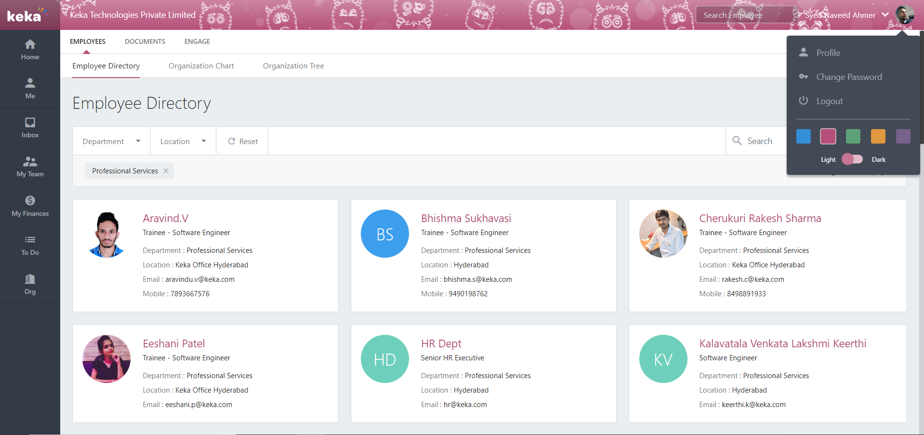Open the HR Dept name link
Viewport: 924px width, 435px height.
pyautogui.click(x=441, y=343)
